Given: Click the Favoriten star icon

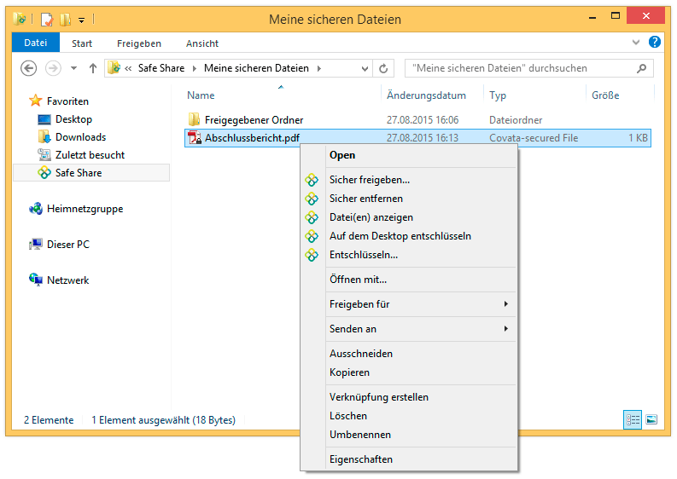Looking at the screenshot, I should click(x=35, y=101).
